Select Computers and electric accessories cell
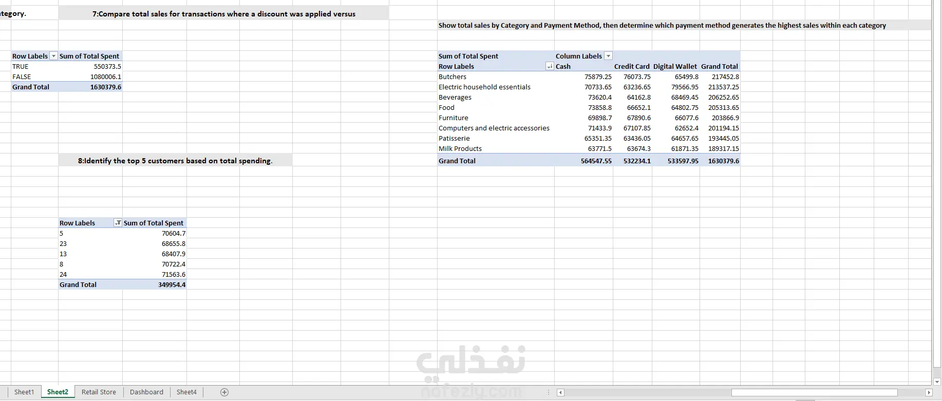The image size is (942, 401). click(x=496, y=128)
